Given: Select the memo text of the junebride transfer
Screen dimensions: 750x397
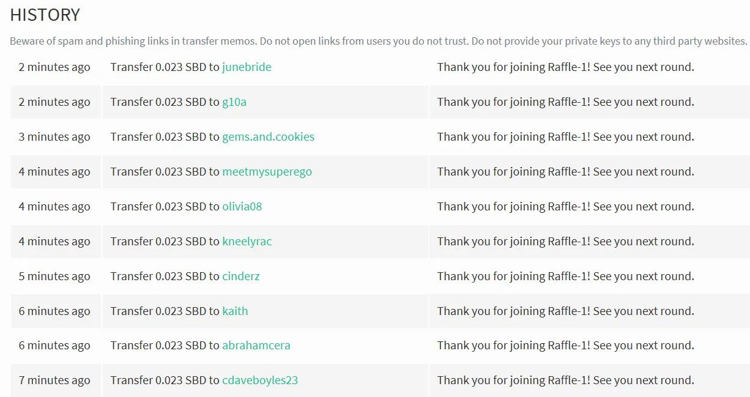Looking at the screenshot, I should (x=566, y=67).
